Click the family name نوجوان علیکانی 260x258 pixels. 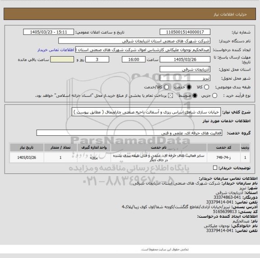click(x=217, y=226)
